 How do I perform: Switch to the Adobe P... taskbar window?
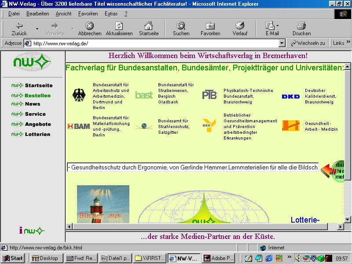pyautogui.click(x=219, y=258)
